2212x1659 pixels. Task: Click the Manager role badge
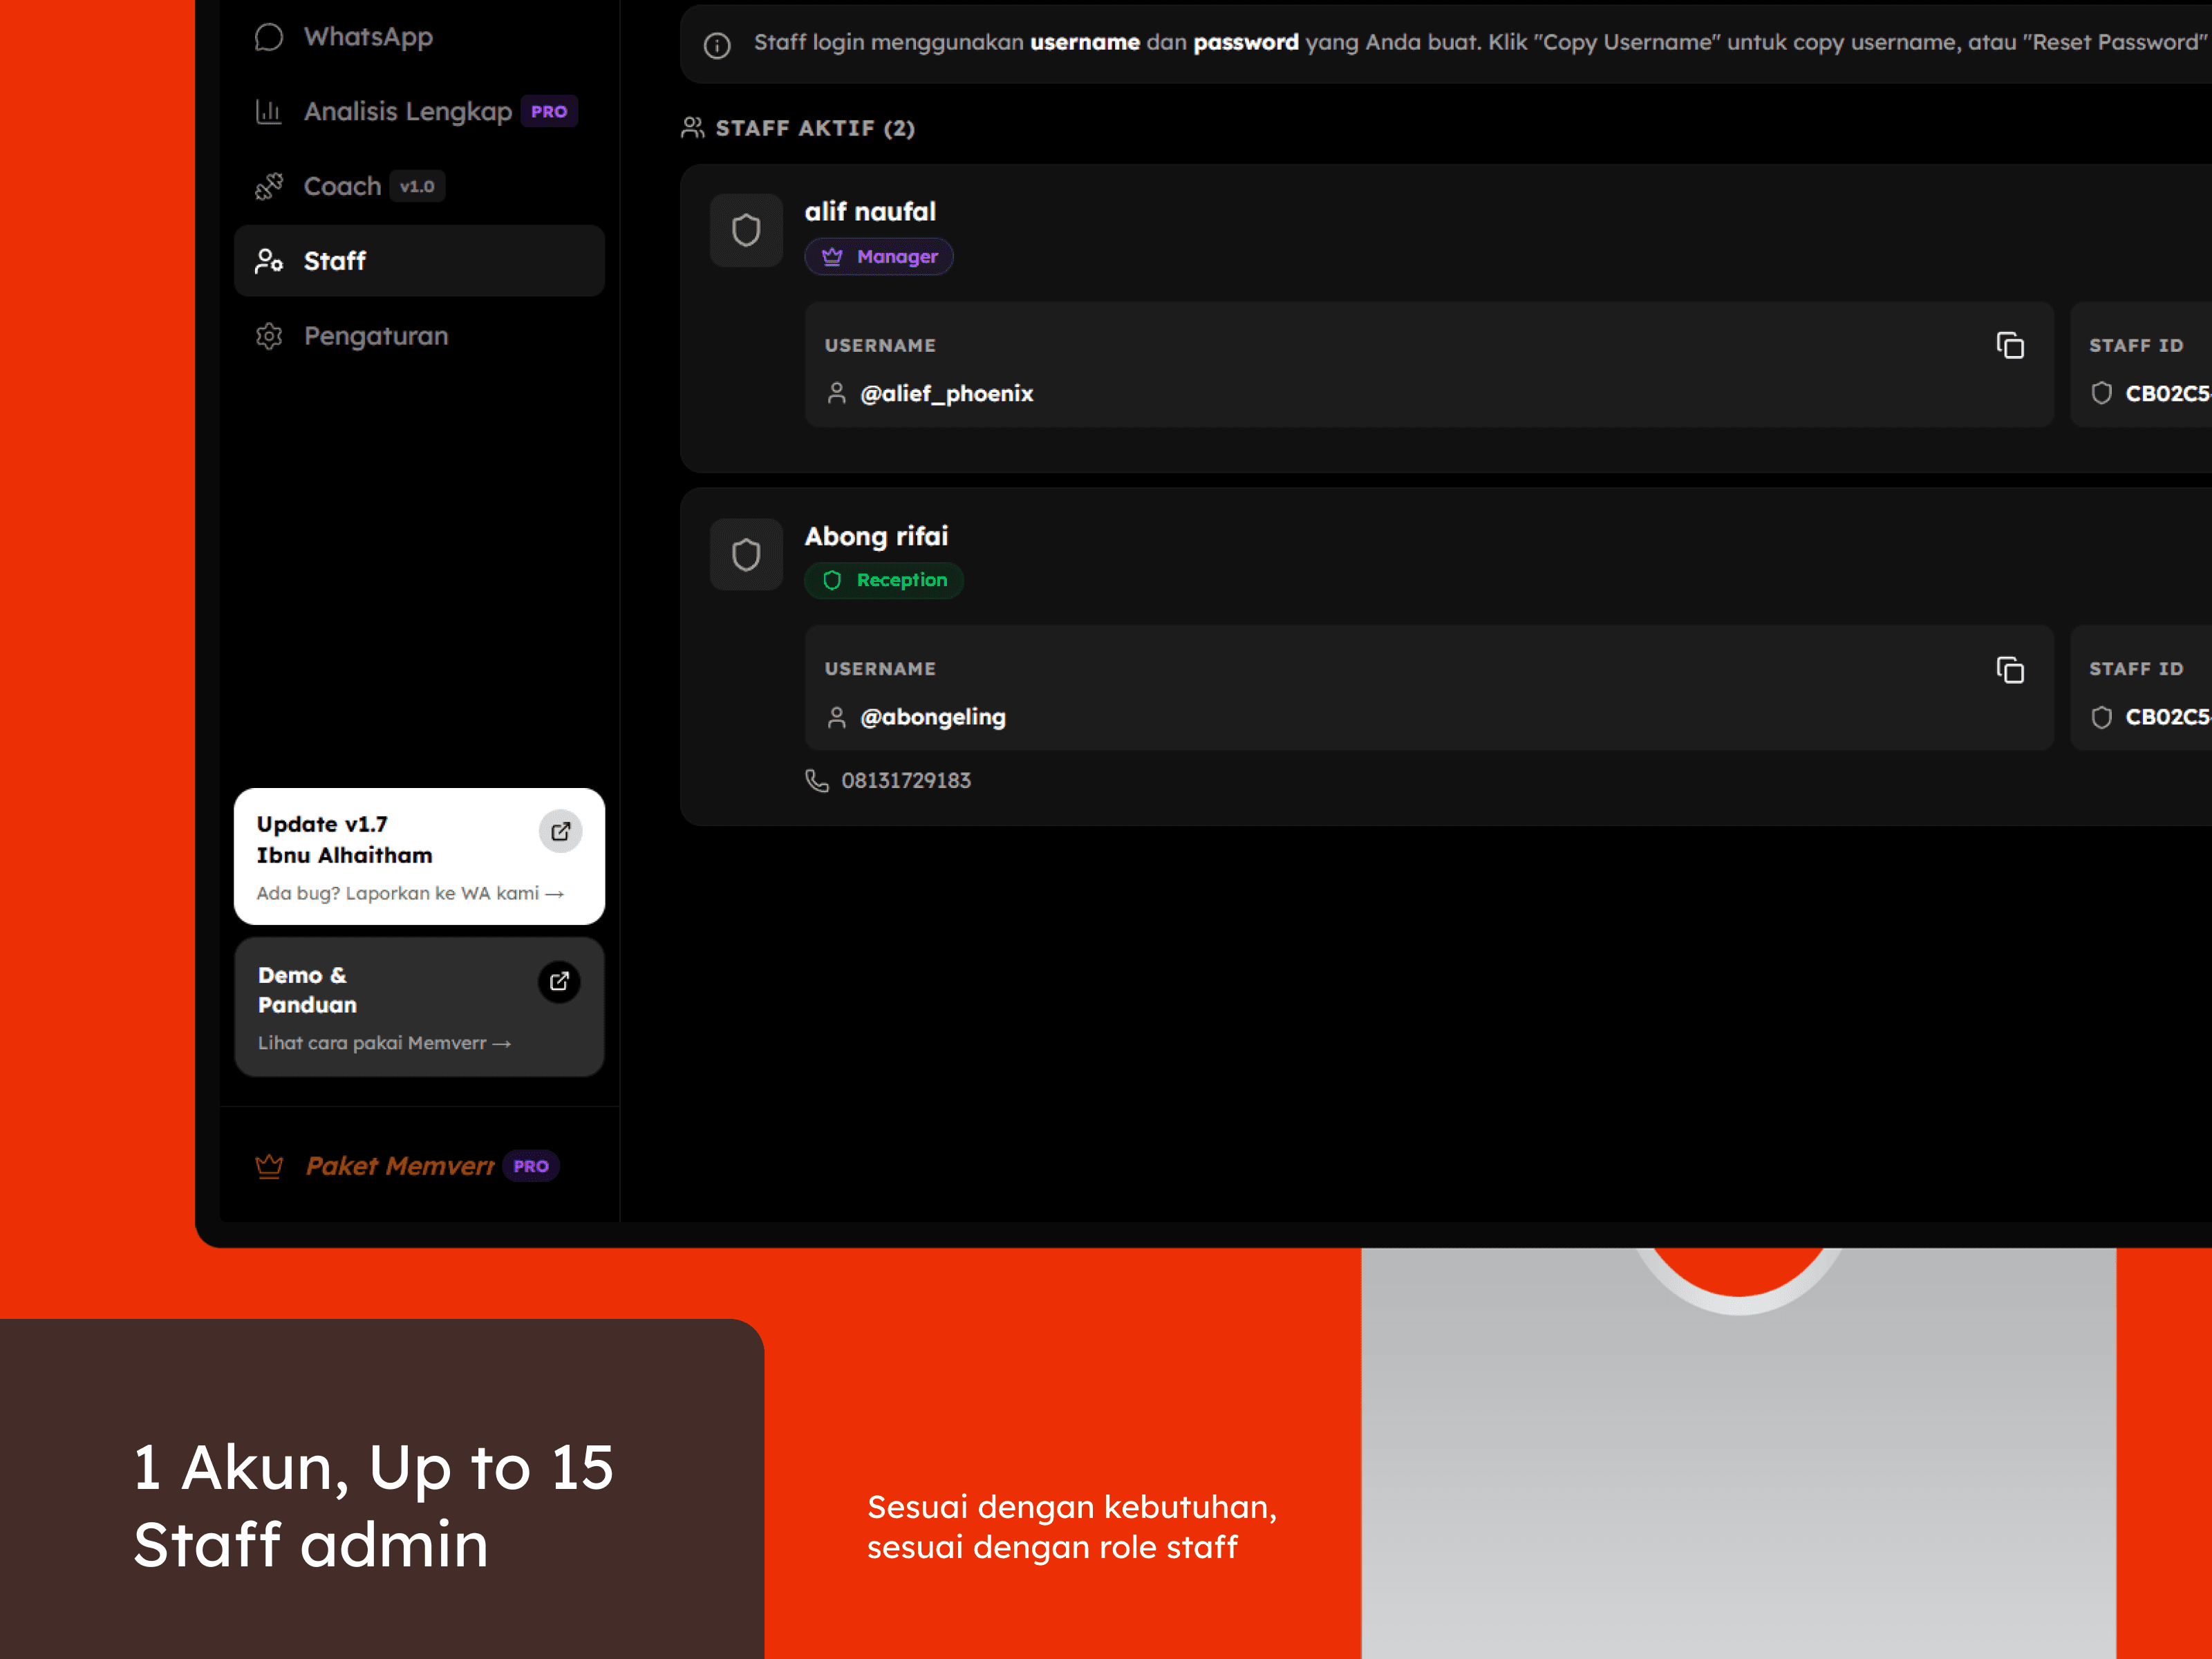click(879, 257)
